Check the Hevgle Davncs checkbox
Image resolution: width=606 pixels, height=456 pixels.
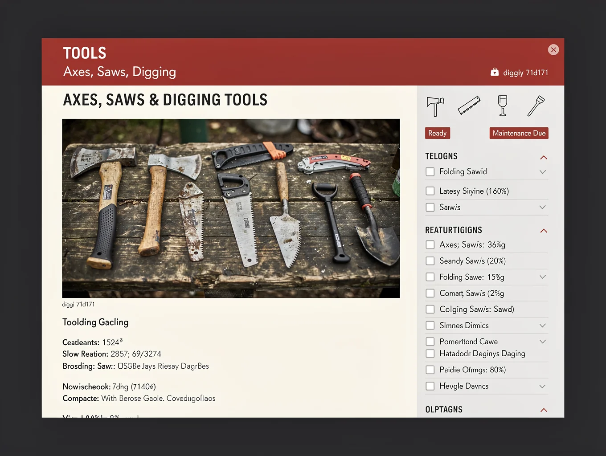(x=430, y=386)
